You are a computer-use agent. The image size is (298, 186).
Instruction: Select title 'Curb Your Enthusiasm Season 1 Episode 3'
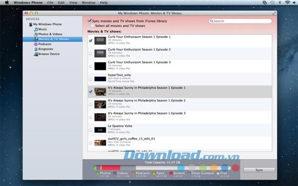(x=139, y=62)
